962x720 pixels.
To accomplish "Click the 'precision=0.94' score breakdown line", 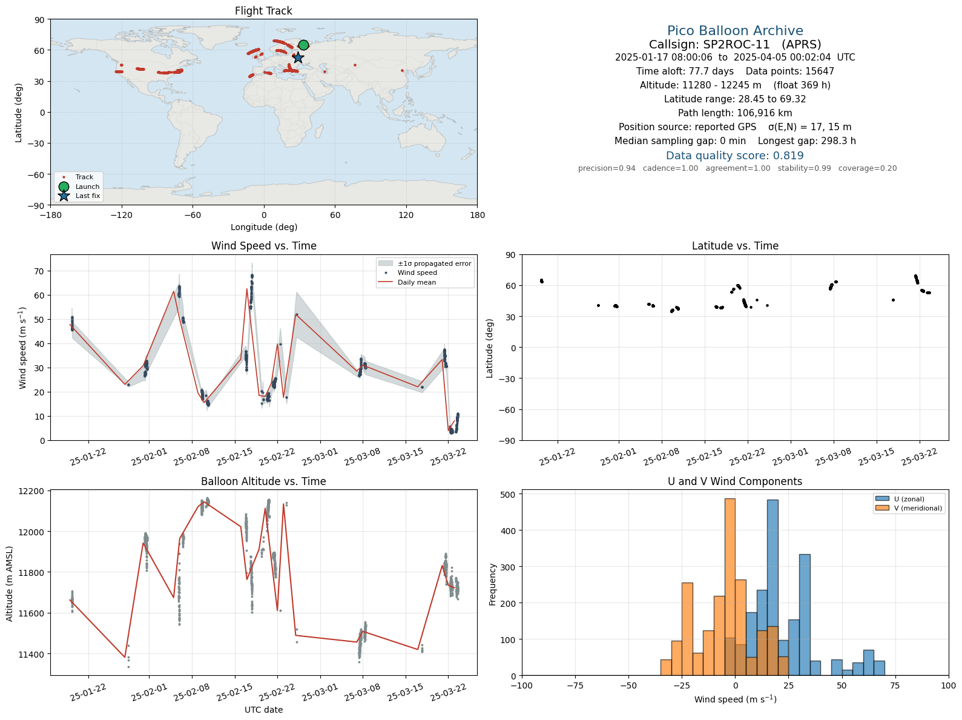I will coord(737,168).
